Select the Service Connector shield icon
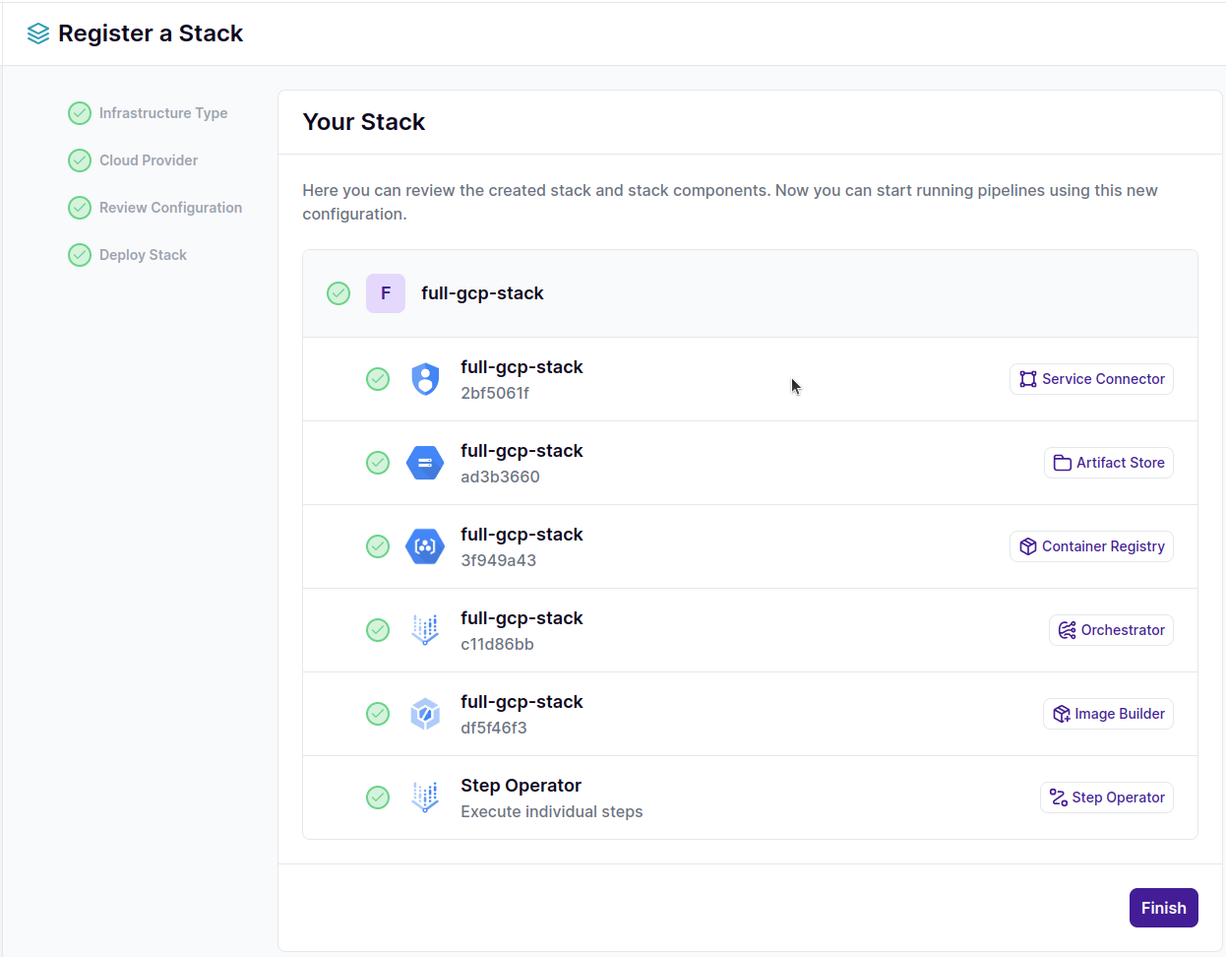 (425, 379)
